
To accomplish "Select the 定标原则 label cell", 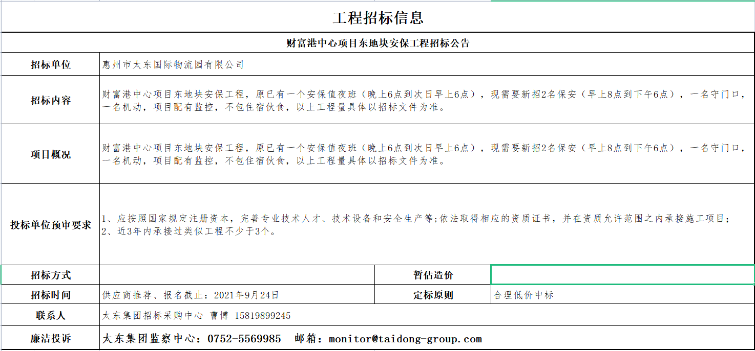I will pyautogui.click(x=433, y=295).
